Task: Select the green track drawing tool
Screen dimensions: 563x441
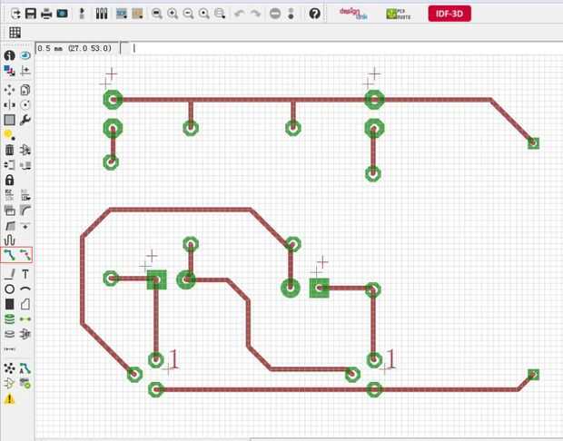Action: click(10, 255)
